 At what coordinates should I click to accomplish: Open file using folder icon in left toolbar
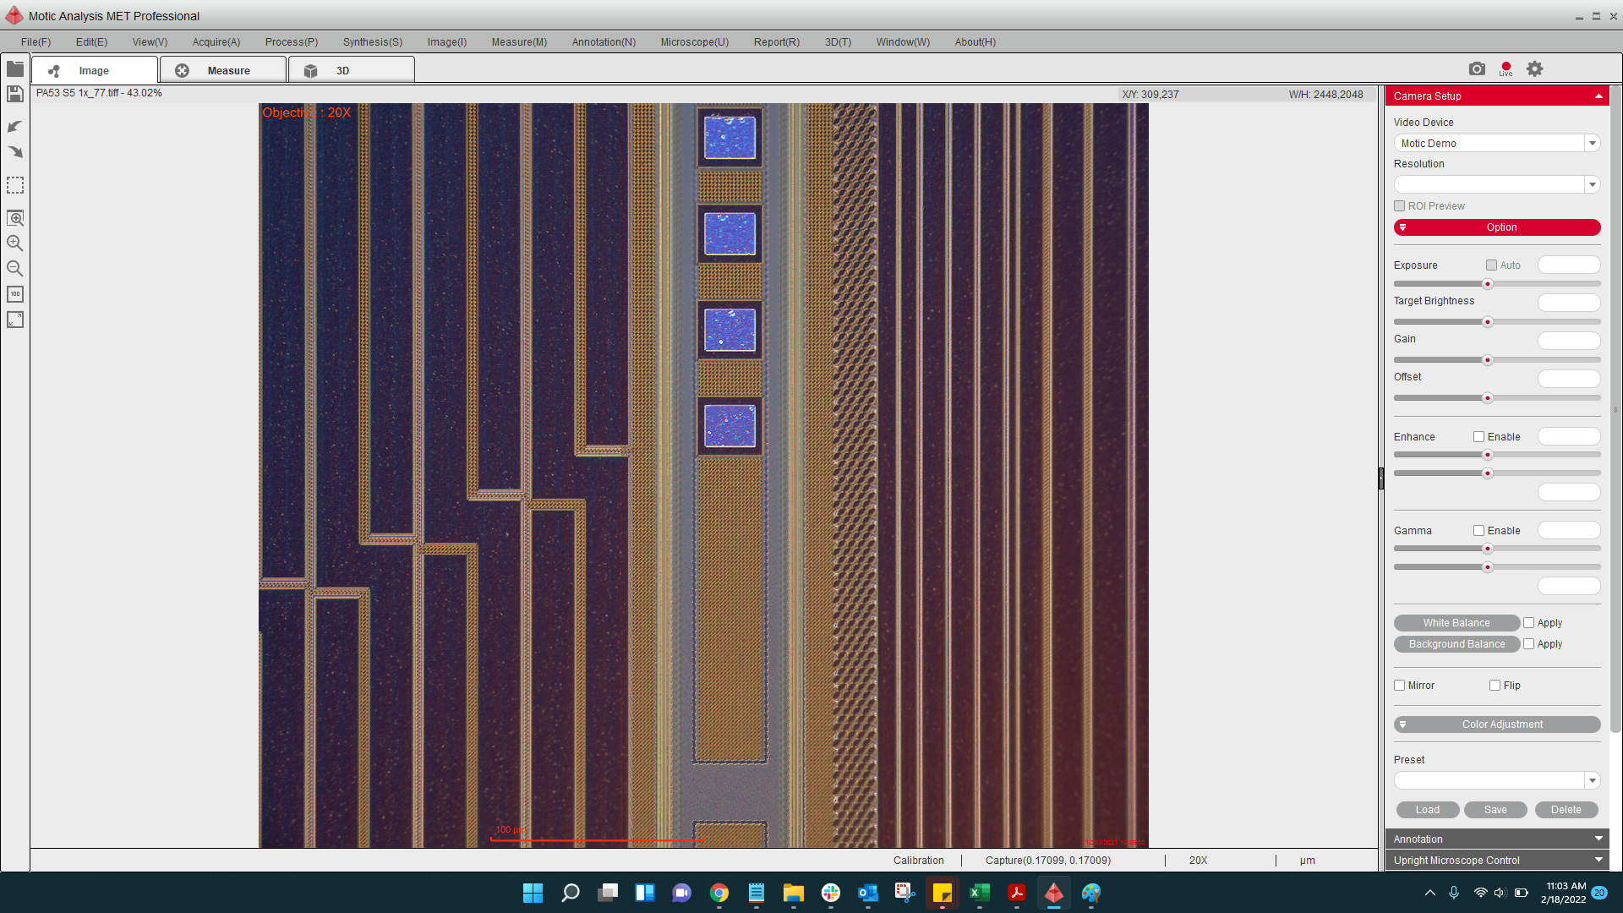click(15, 68)
